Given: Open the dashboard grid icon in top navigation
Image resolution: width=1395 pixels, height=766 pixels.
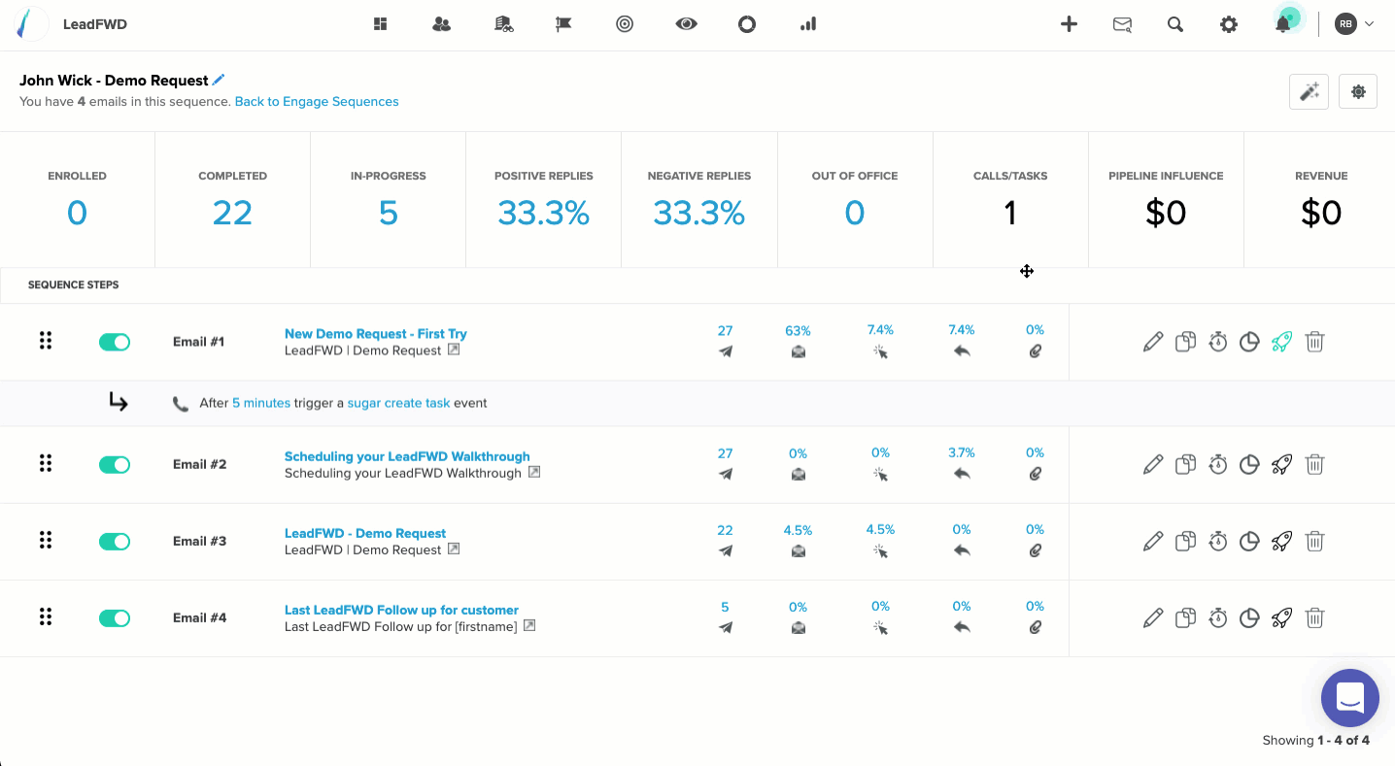Looking at the screenshot, I should 380,24.
